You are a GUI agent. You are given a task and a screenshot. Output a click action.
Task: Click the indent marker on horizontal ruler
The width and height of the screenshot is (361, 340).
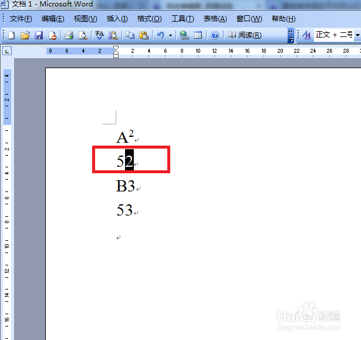(116, 52)
